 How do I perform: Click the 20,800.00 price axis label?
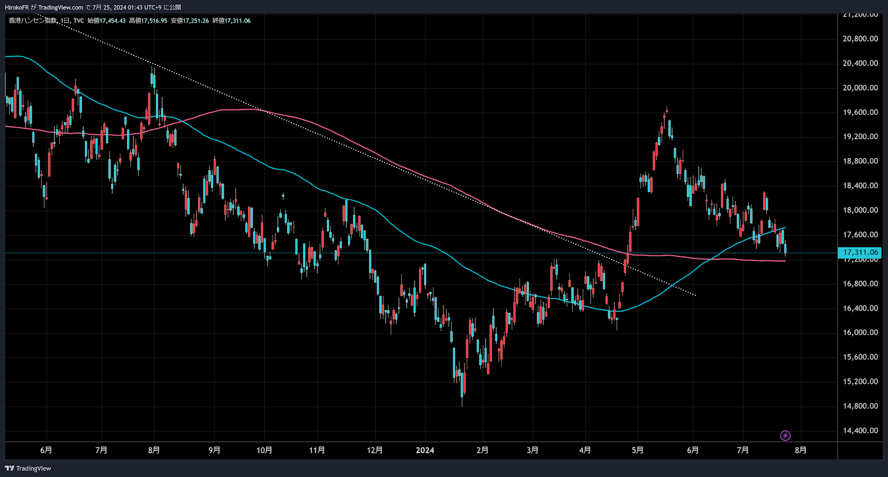click(x=860, y=39)
